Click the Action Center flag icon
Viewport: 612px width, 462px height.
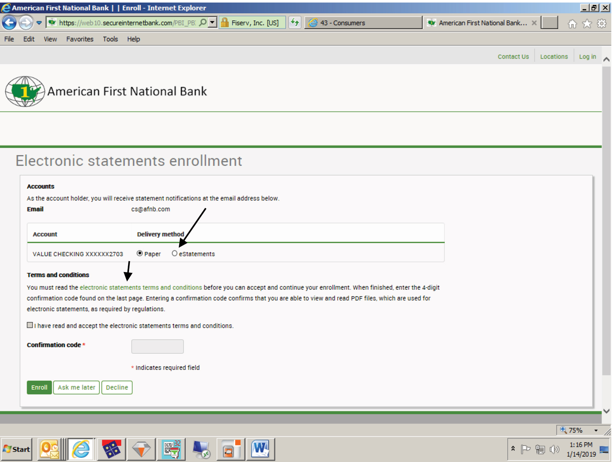point(526,449)
